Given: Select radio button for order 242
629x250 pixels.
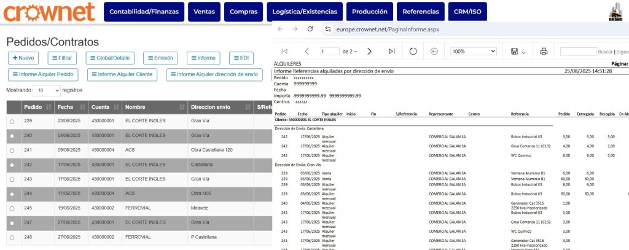Looking at the screenshot, I should (x=12, y=165).
